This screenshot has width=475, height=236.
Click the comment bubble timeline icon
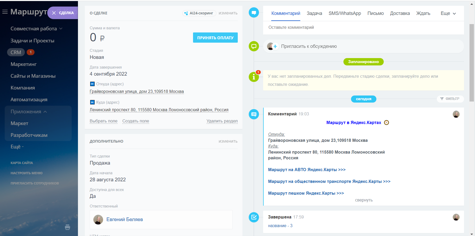[x=254, y=13]
